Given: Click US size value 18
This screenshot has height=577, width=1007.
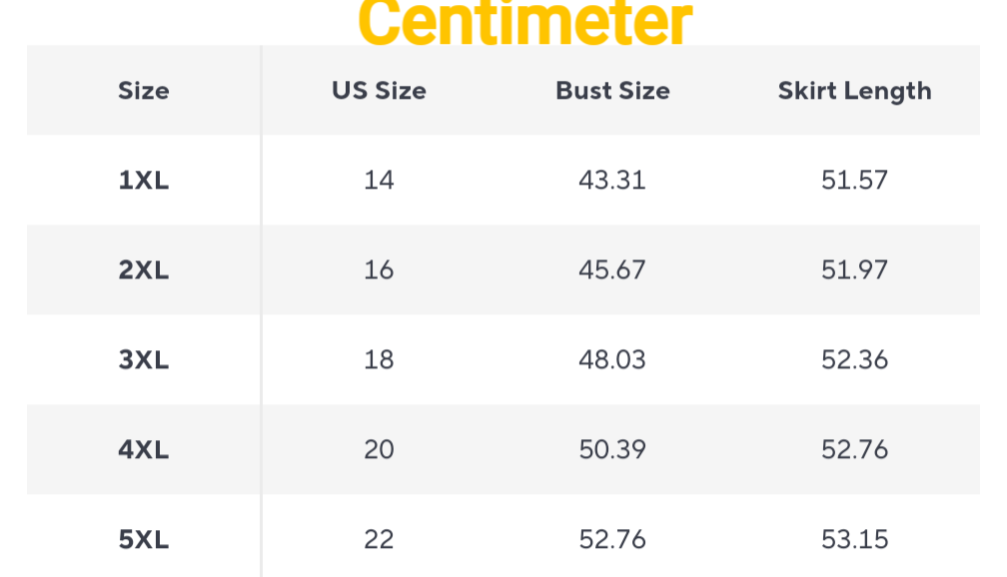Looking at the screenshot, I should pos(379,360).
